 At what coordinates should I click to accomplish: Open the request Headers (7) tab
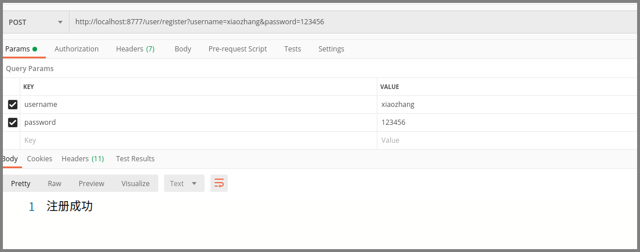tap(135, 49)
